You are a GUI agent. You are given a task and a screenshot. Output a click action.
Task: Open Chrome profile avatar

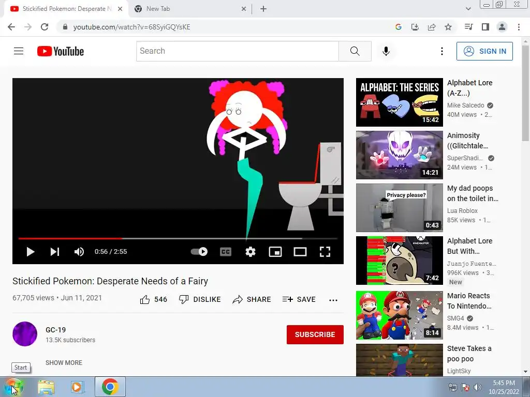[502, 27]
